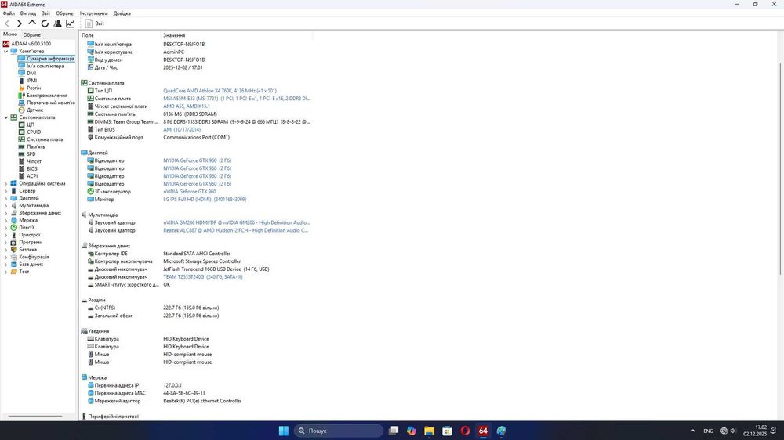This screenshot has width=784, height=440.
Task: Open user management via the person icon
Action: pos(57,23)
